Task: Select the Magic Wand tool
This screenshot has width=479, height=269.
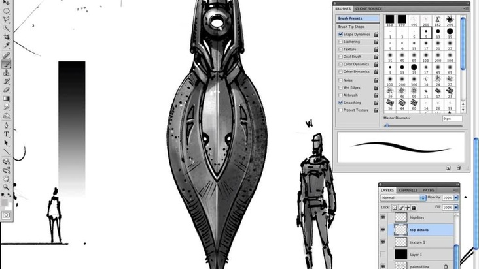Action: (x=6, y=28)
